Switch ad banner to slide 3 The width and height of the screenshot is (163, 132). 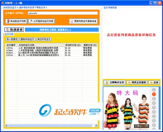pos(154,99)
